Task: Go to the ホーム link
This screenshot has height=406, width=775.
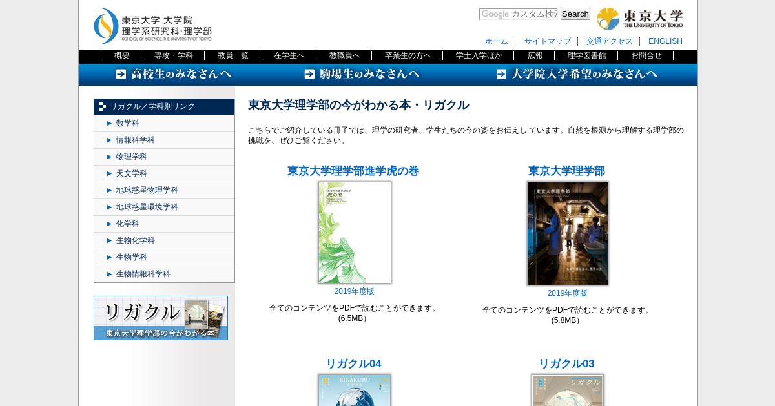Action: point(497,41)
